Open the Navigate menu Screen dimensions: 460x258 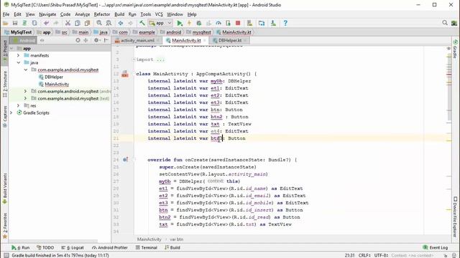pos(47,14)
